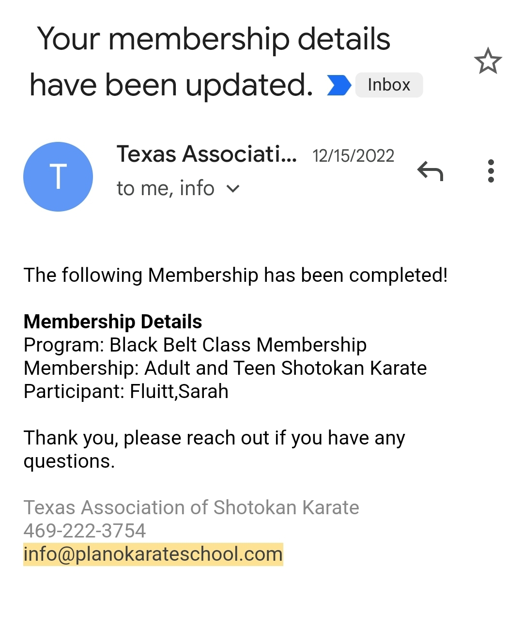The image size is (523, 629).
Task: Click the blue importance marker arrow
Action: (x=338, y=85)
